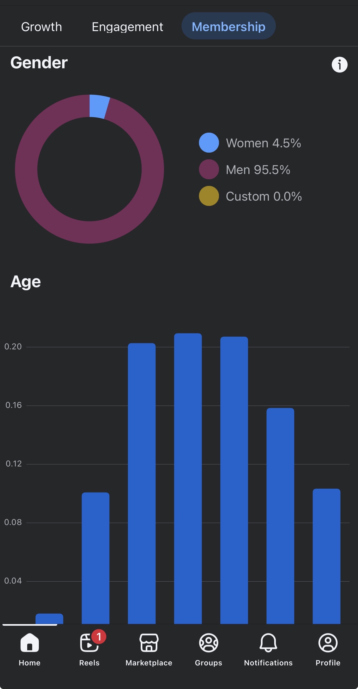The height and width of the screenshot is (689, 358).
Task: Tap the gold Custom legend swatch
Action: 209,196
